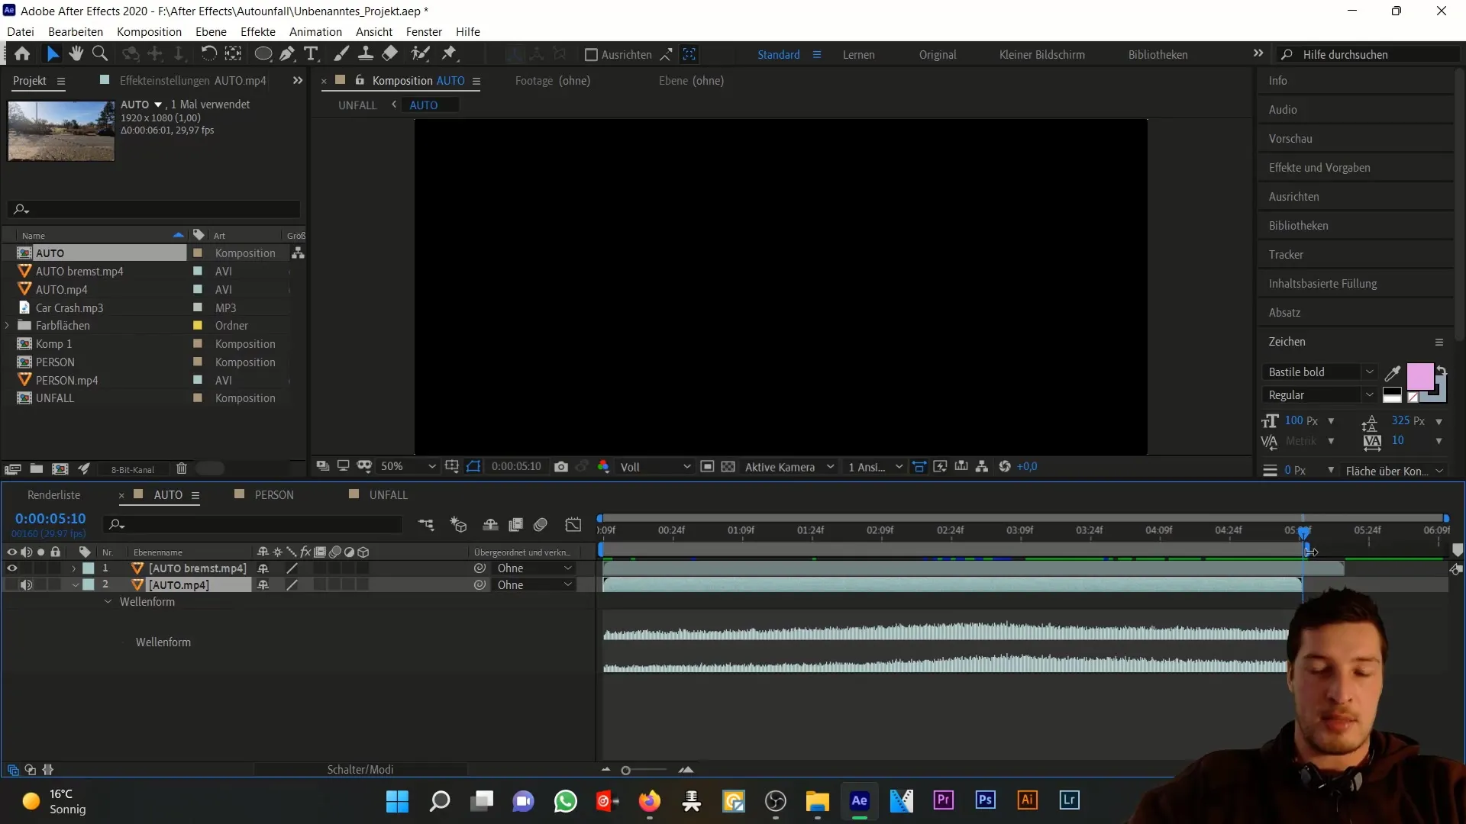Click the delete trash icon in Project panel
The image size is (1466, 824).
tap(182, 469)
